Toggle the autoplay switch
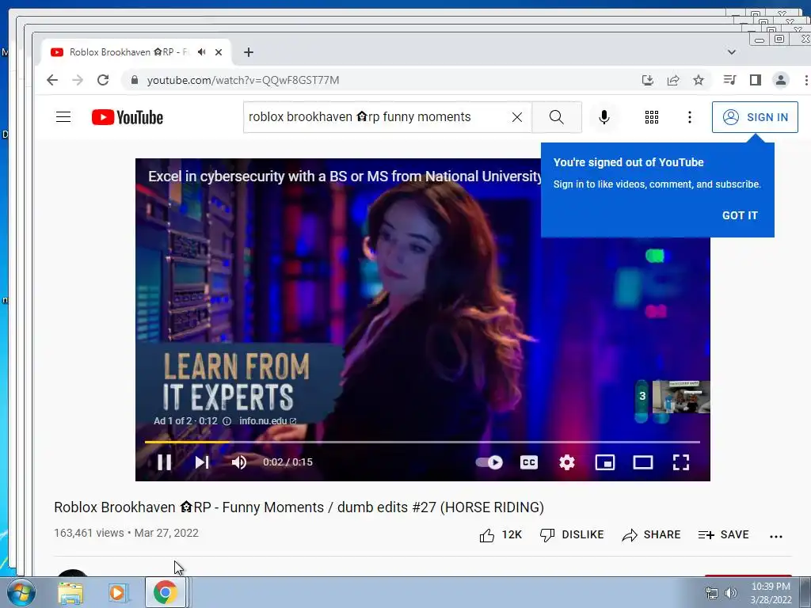Screen dimensions: 811x608 489,462
